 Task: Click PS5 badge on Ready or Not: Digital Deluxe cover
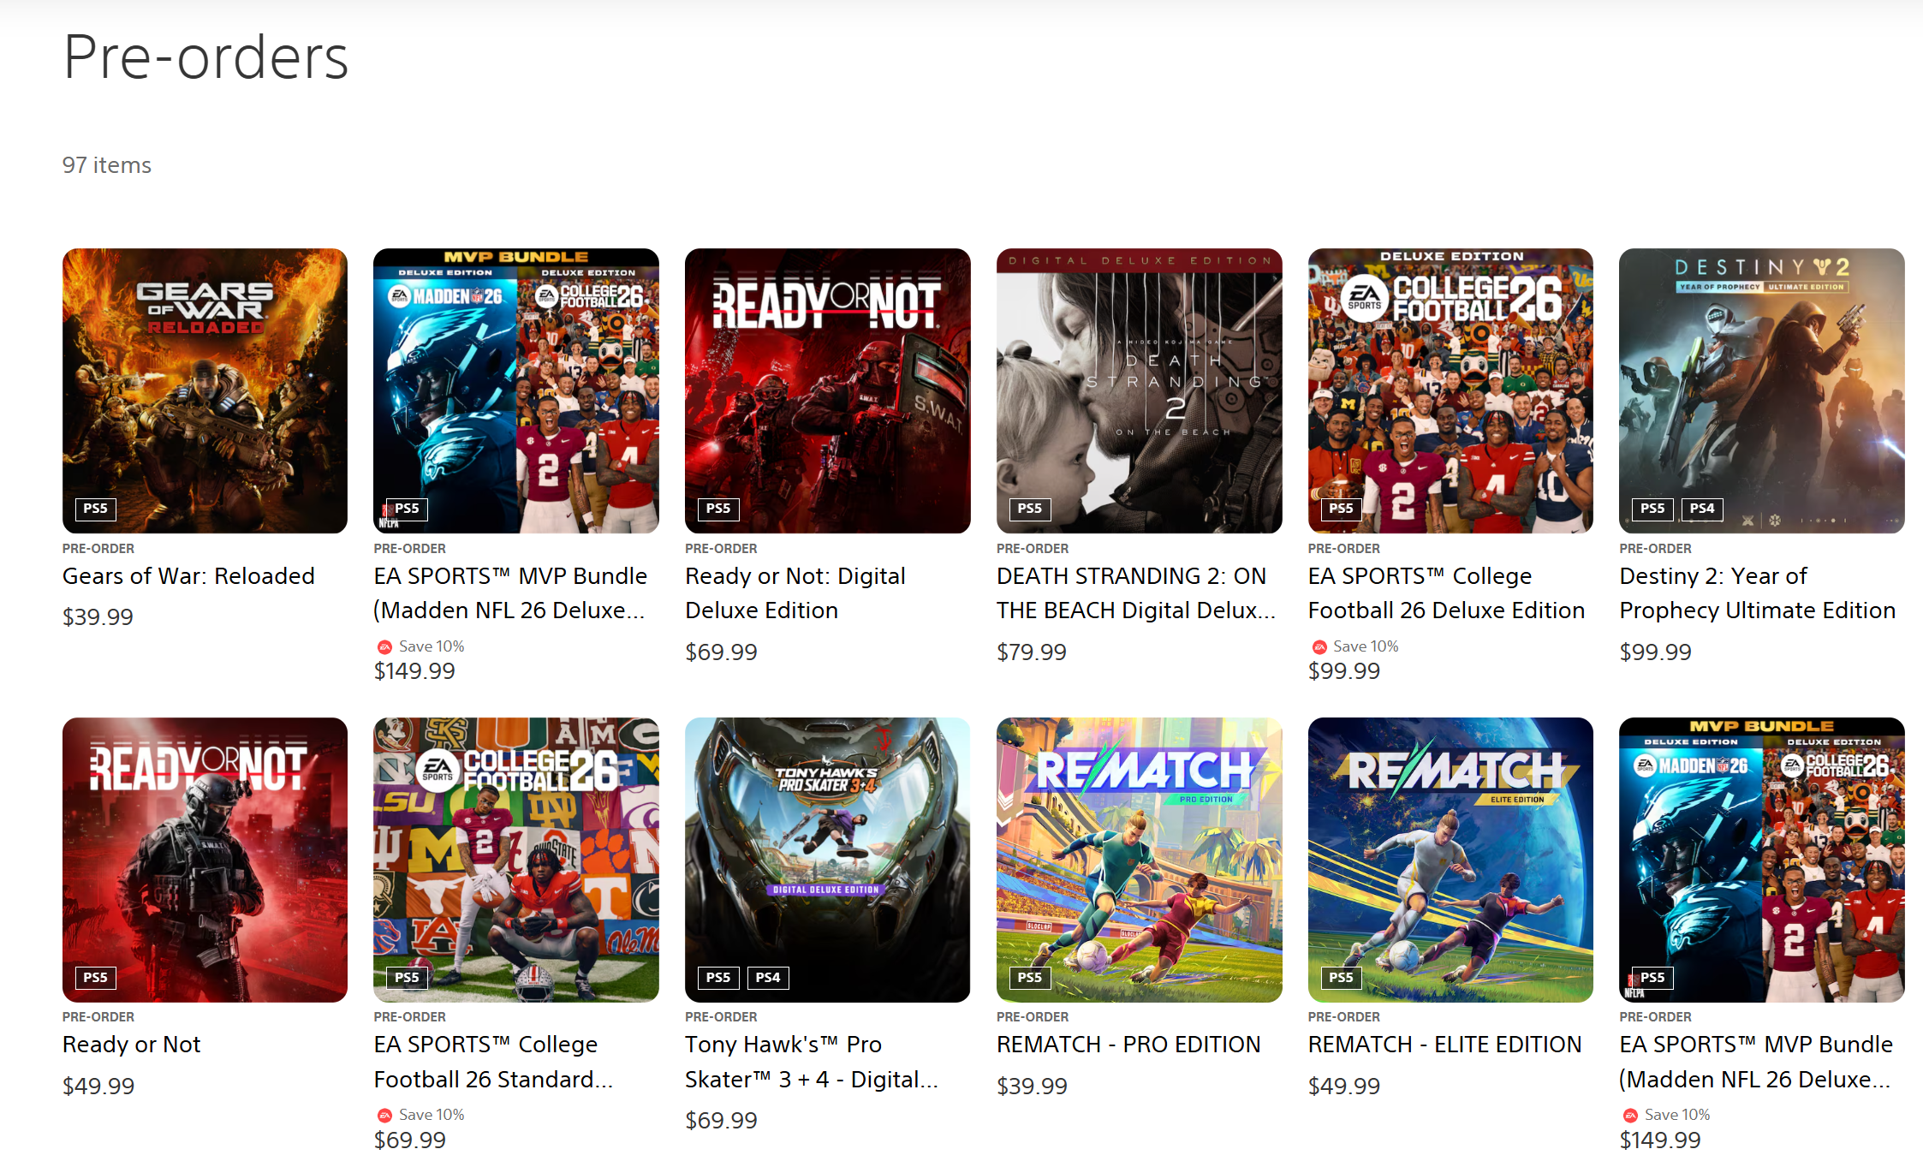pos(718,509)
